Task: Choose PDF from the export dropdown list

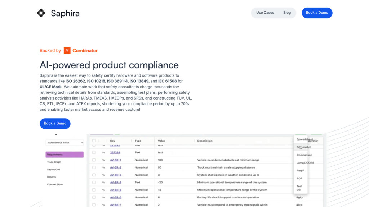Action: click(299, 178)
